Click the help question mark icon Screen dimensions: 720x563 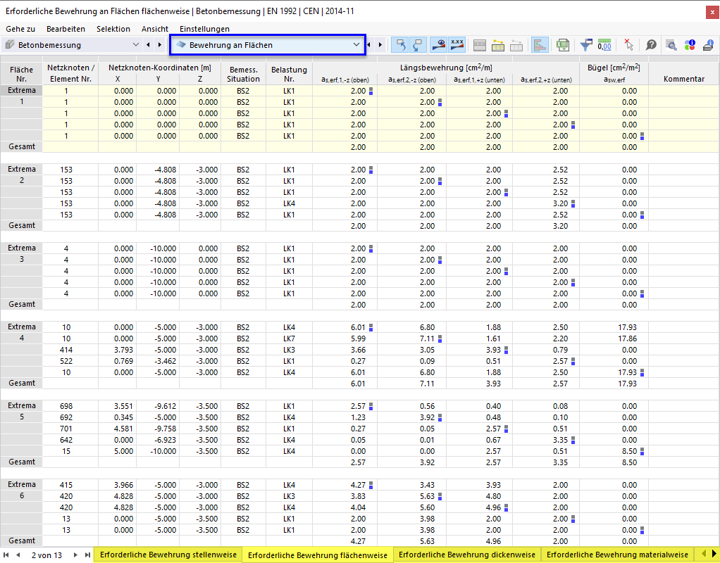coord(651,45)
